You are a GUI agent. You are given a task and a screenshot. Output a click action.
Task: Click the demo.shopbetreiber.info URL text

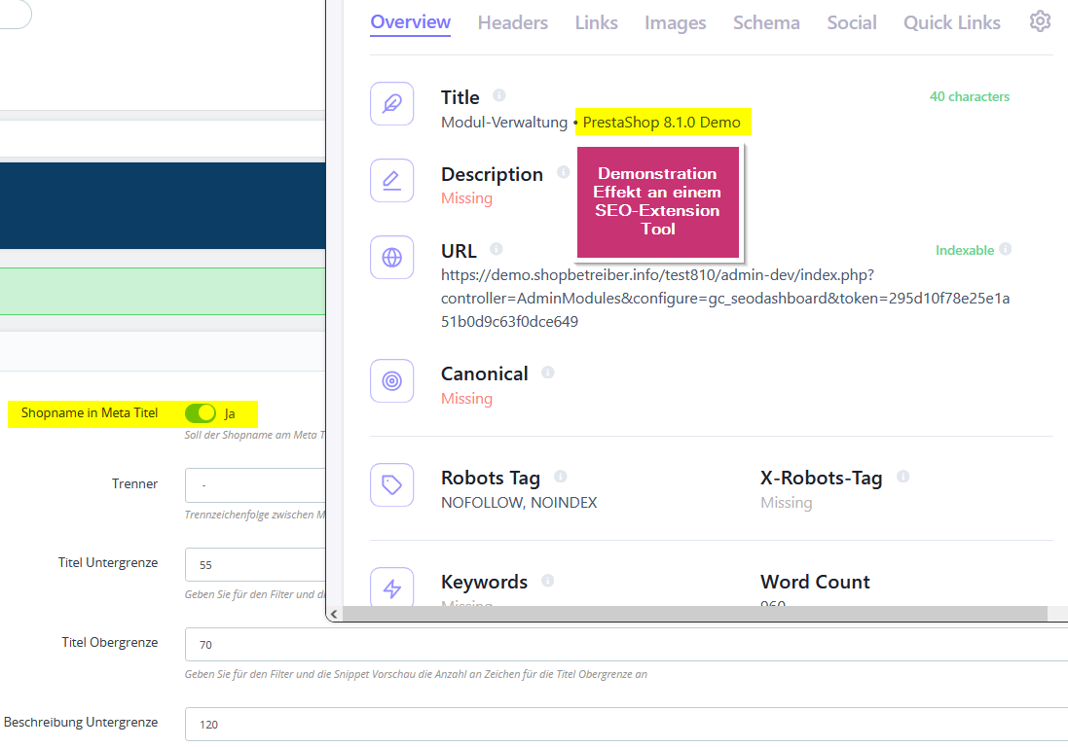pyautogui.click(x=657, y=275)
